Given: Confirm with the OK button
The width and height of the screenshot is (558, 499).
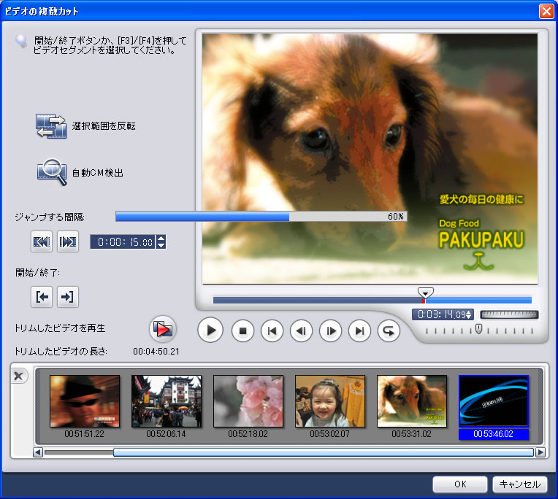Looking at the screenshot, I should (x=460, y=484).
